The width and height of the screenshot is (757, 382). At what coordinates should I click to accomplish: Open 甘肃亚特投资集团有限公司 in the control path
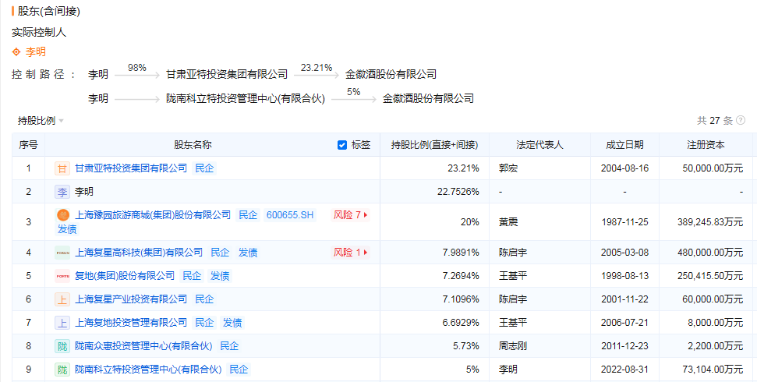(x=226, y=75)
